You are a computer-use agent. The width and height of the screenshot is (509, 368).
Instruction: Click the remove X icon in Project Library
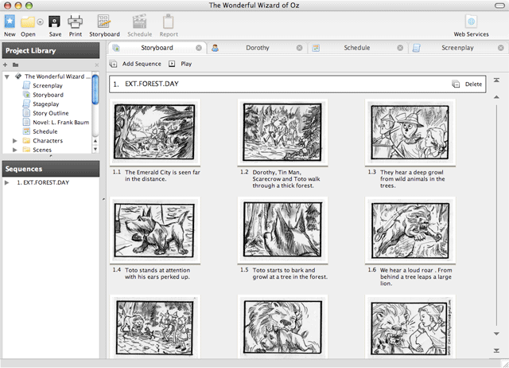coord(96,65)
